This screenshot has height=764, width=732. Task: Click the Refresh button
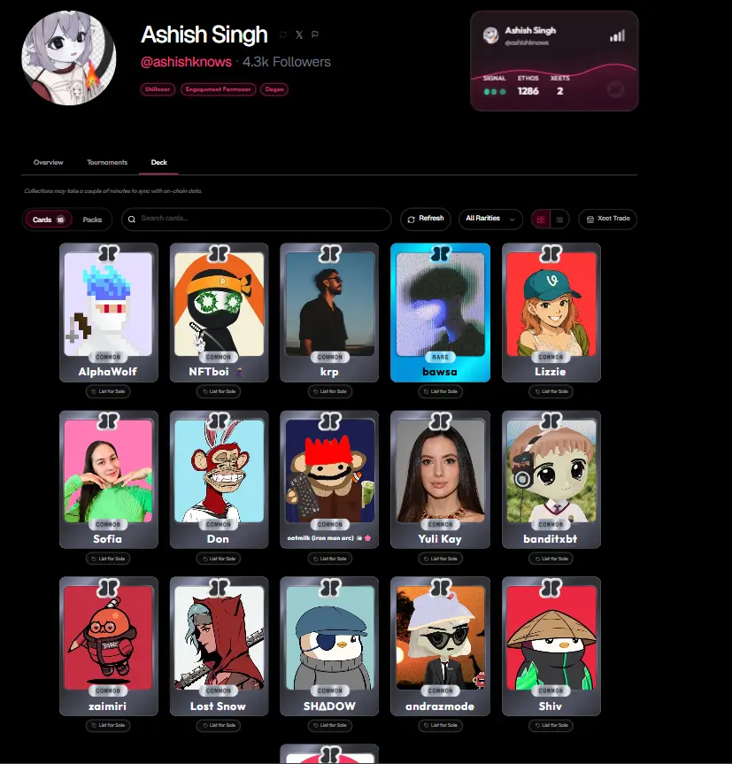[x=426, y=219]
